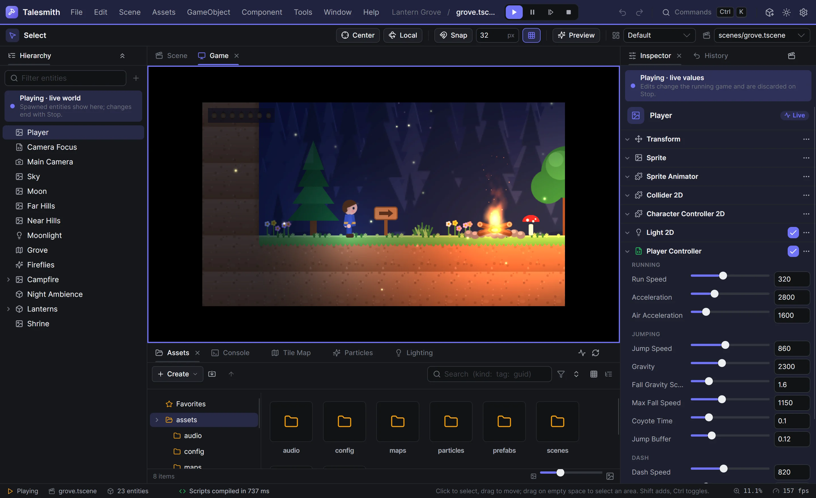816x498 pixels.
Task: Collapse all entities in Hierarchy
Action: [x=122, y=55]
